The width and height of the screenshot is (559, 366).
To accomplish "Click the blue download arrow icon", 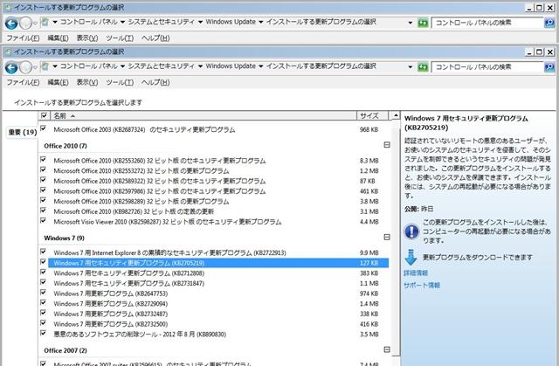I will tap(411, 258).
